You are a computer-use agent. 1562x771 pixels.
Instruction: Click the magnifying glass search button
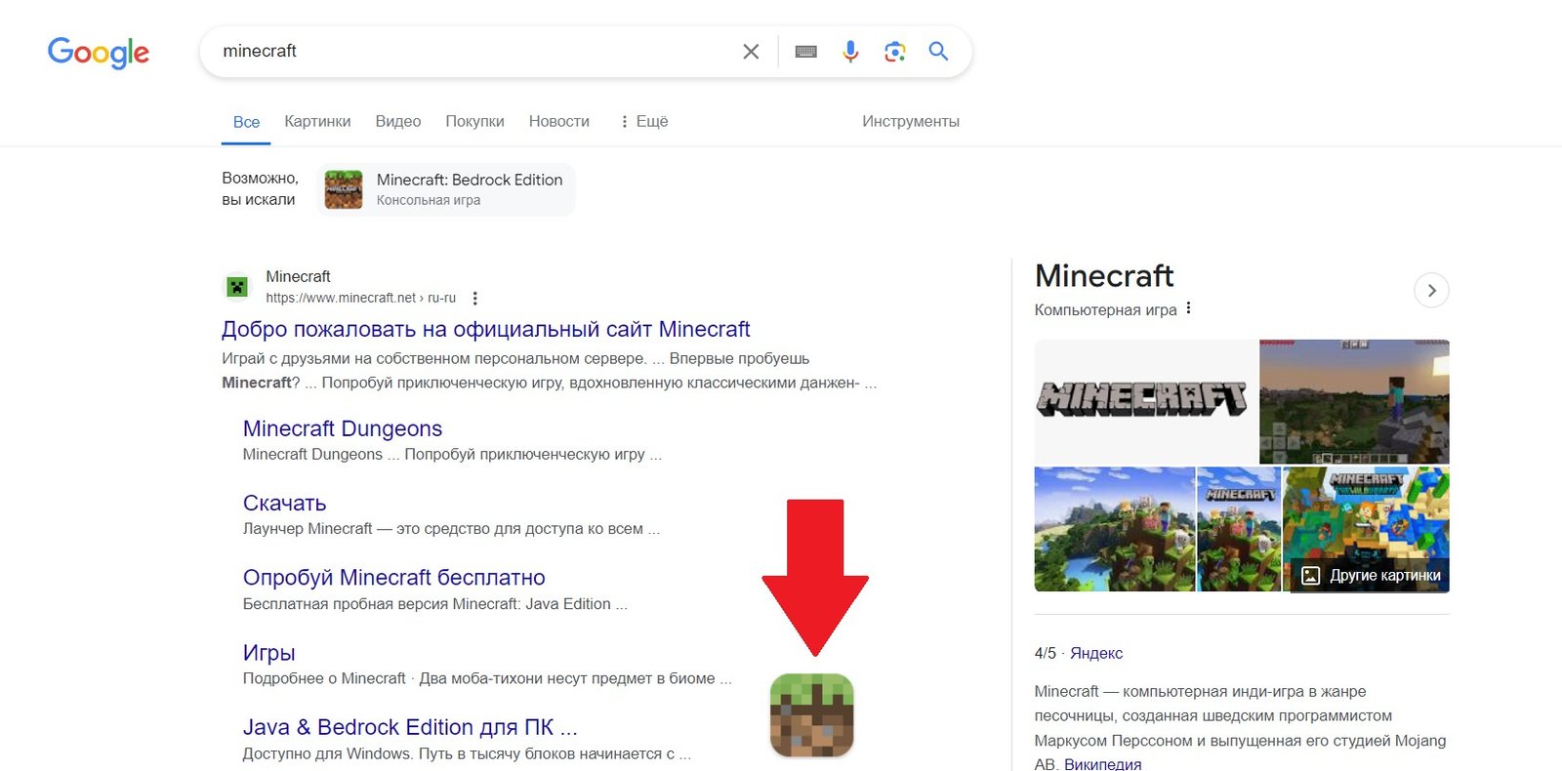pyautogui.click(x=938, y=51)
